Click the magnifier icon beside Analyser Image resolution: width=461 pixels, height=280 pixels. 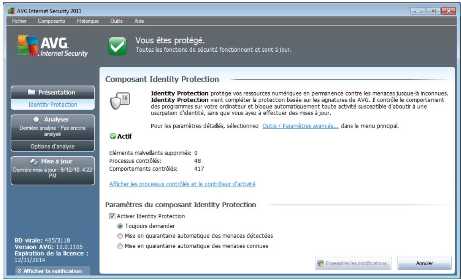pyautogui.click(x=37, y=120)
